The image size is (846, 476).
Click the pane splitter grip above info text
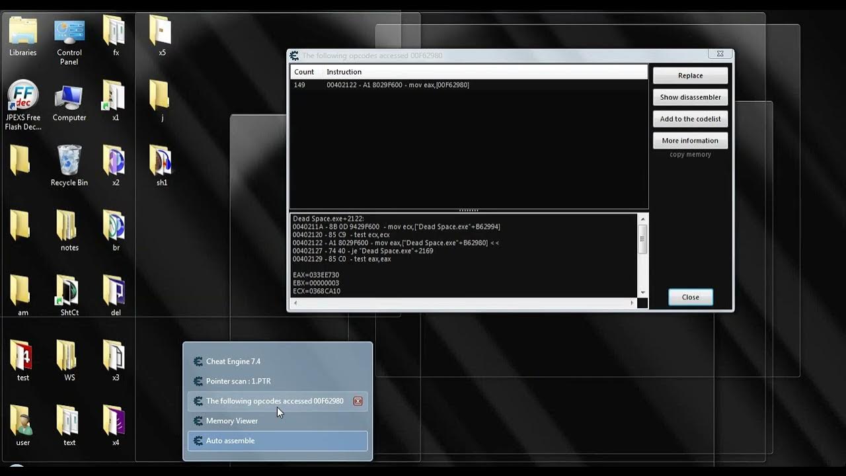coord(469,211)
